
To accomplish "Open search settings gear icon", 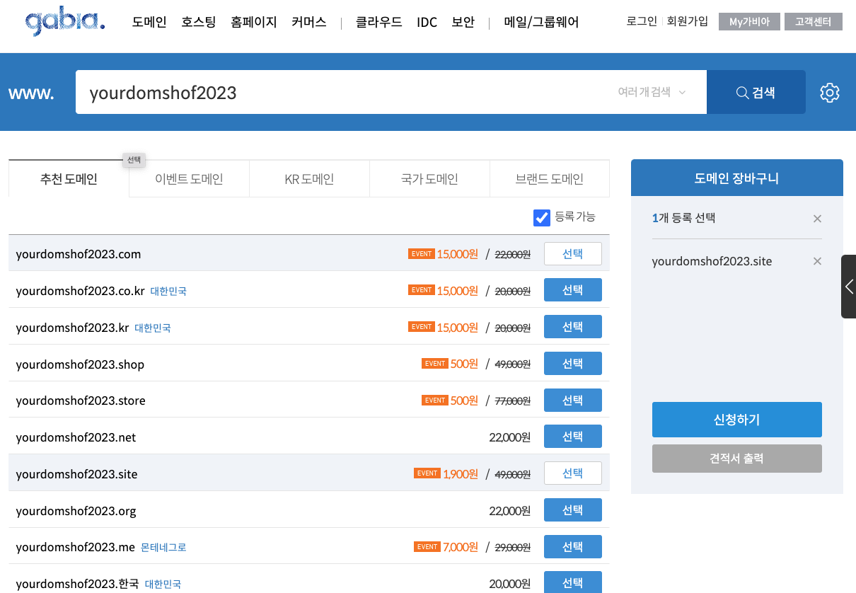I will (830, 93).
